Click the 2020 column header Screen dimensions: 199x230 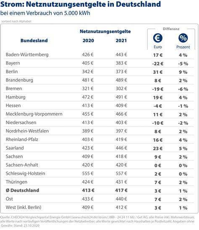click(x=88, y=40)
